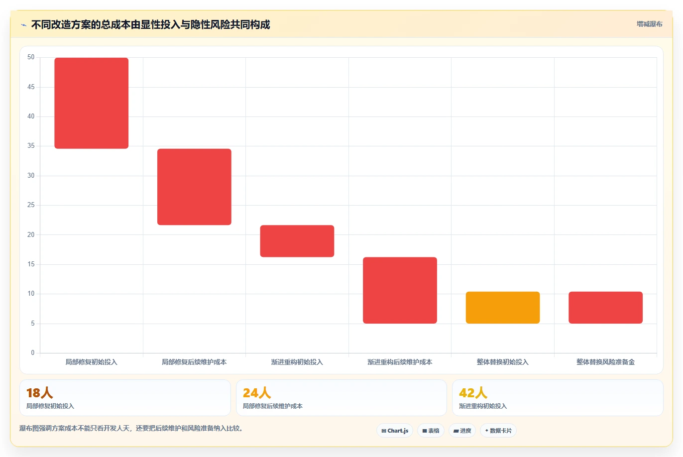683x457 pixels.
Task: Select the 进度 tag chip
Action: [462, 431]
